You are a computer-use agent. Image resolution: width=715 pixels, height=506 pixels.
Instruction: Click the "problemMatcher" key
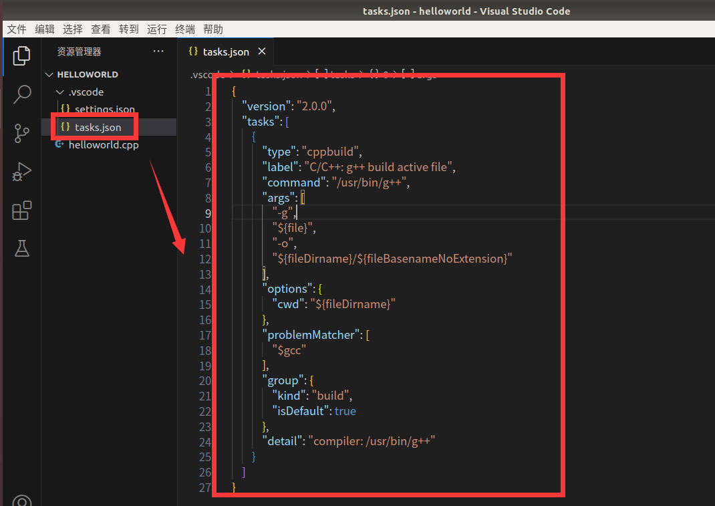(x=311, y=335)
